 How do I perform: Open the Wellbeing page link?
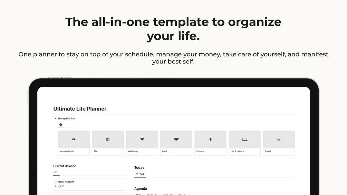133,151
